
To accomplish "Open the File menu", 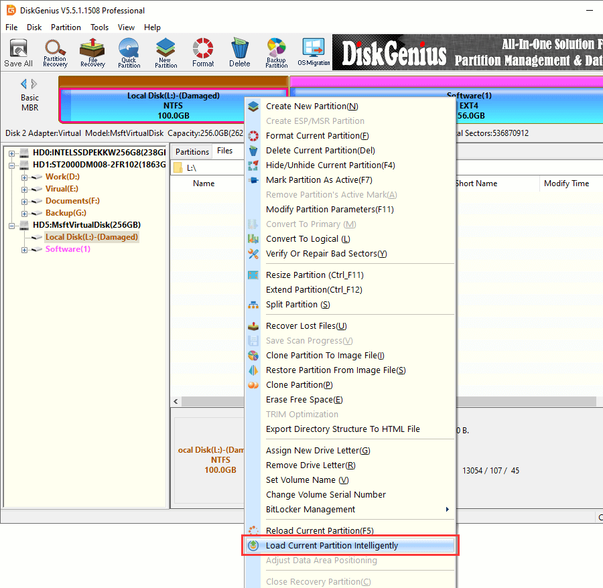I will click(x=11, y=27).
